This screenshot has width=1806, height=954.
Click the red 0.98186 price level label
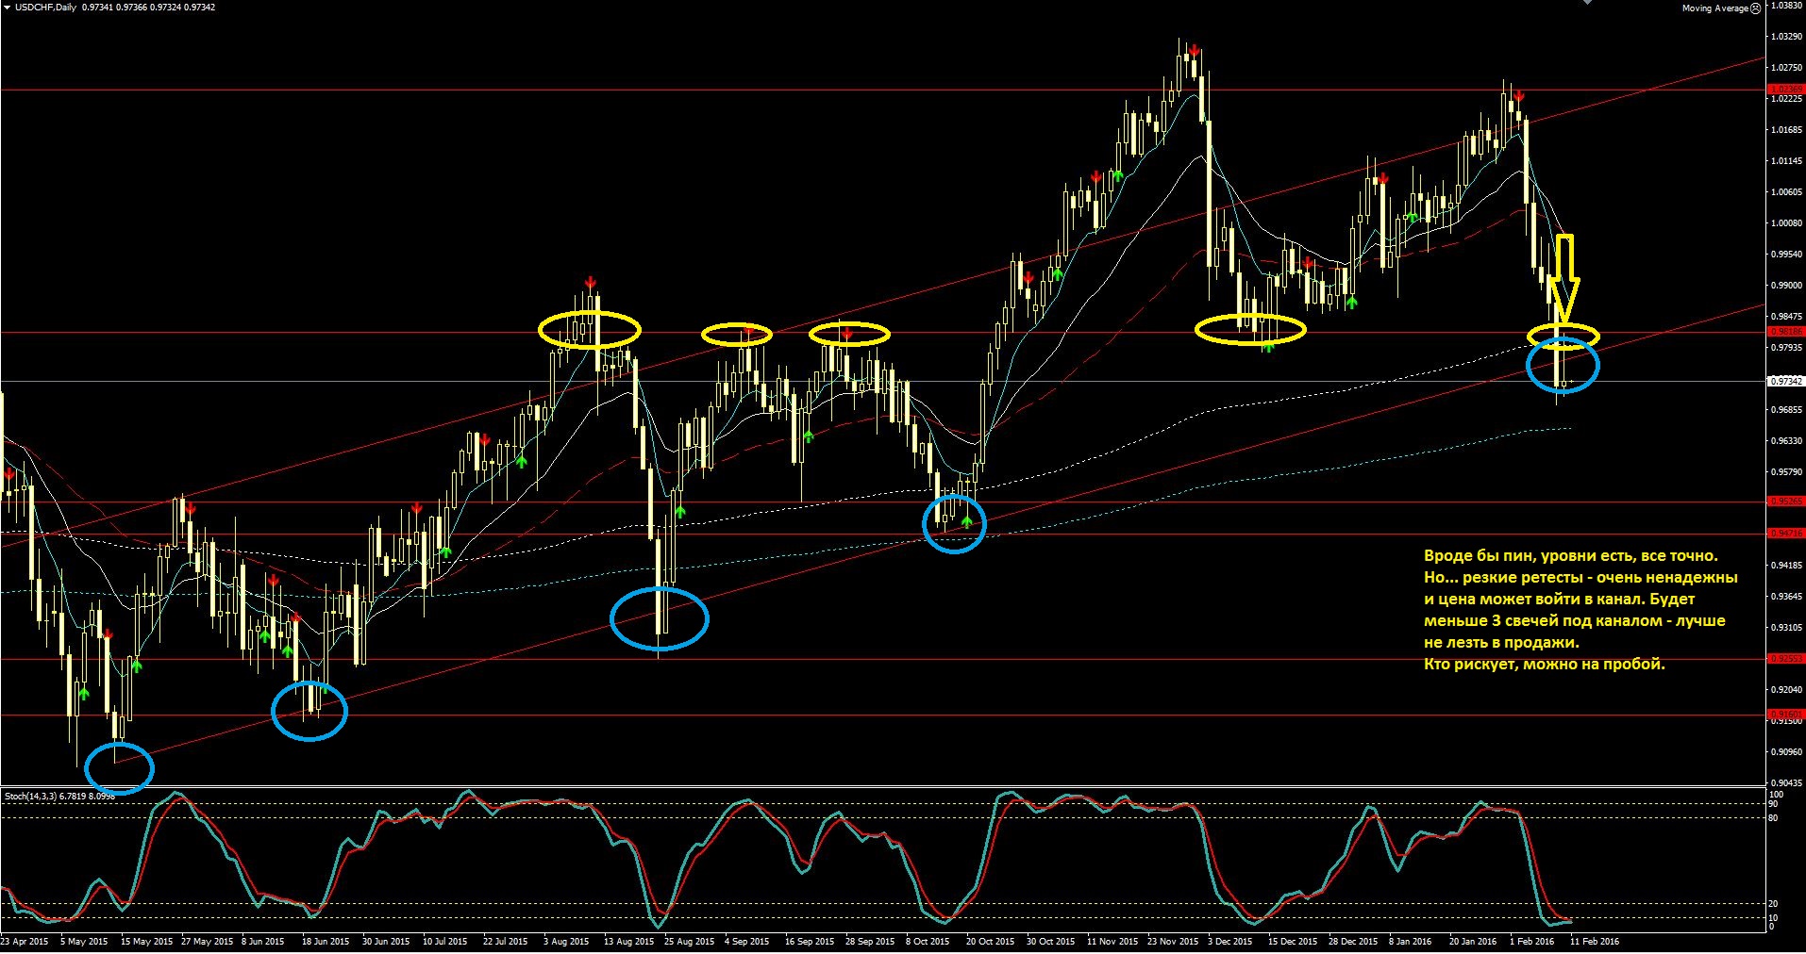click(1785, 332)
